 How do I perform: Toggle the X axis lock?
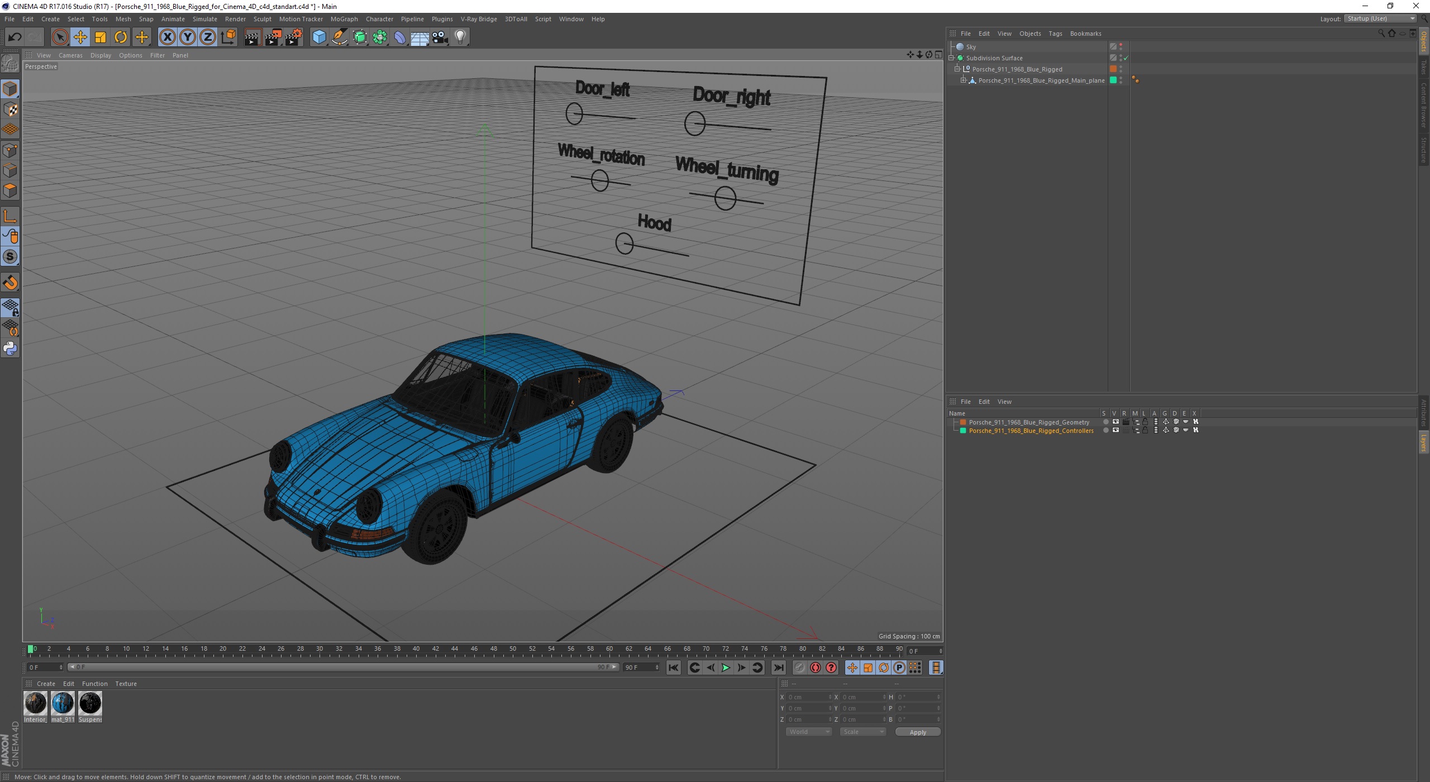pos(167,37)
